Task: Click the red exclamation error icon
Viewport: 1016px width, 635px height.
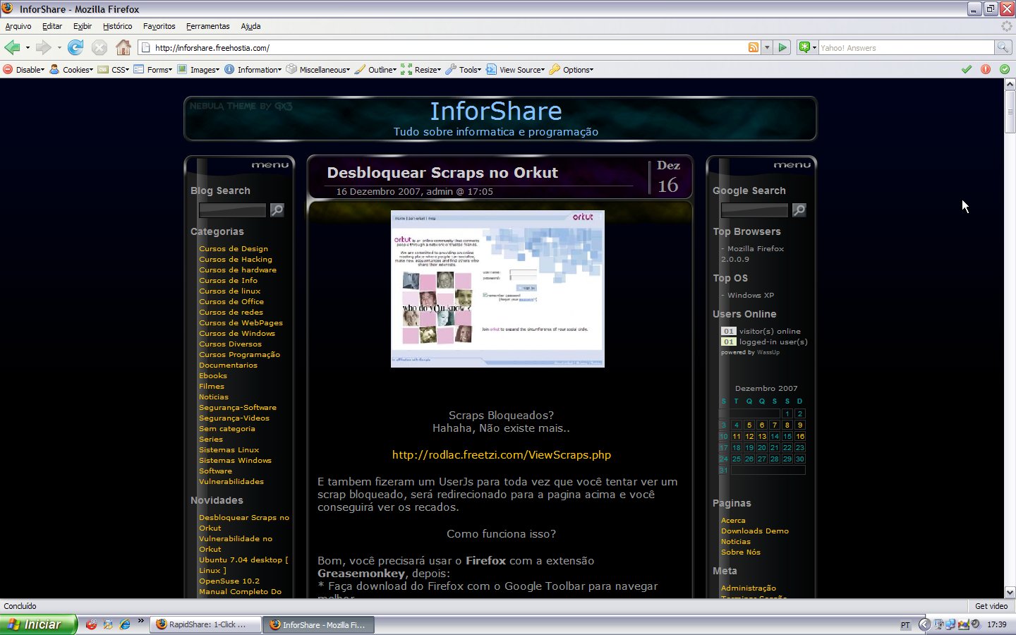Action: click(986, 69)
